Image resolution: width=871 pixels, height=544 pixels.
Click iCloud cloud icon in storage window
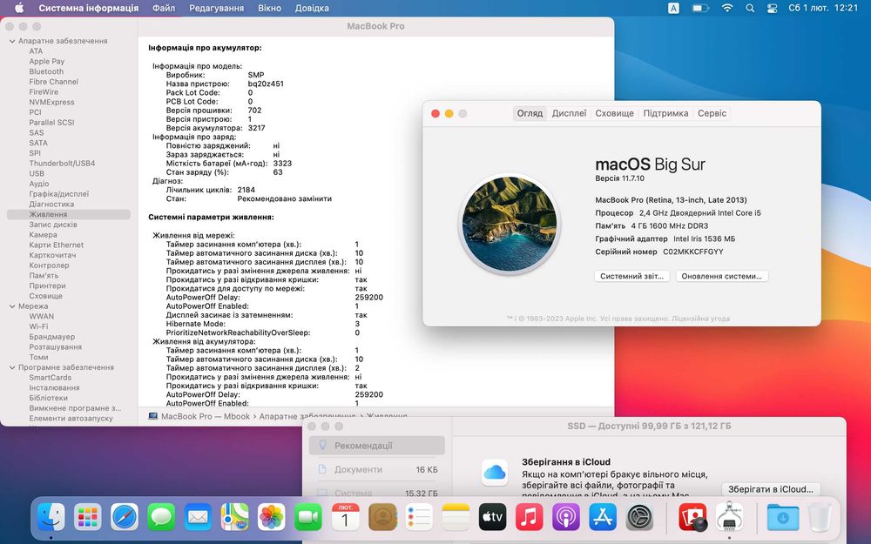pyautogui.click(x=495, y=473)
